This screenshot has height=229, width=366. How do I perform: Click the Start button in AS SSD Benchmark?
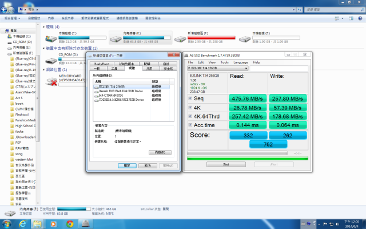pyautogui.click(x=226, y=164)
